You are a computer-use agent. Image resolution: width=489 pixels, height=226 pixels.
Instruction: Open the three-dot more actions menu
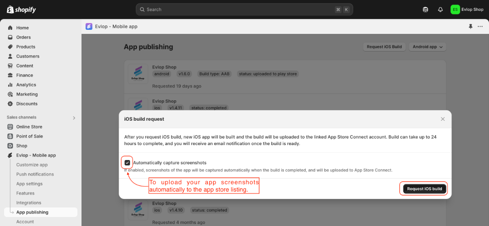pos(480,27)
